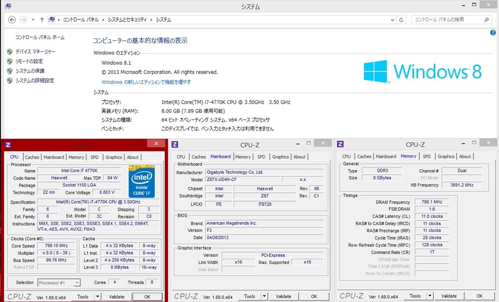
Task: Click Z logo in middle CPU-Z window
Action: coord(175,145)
